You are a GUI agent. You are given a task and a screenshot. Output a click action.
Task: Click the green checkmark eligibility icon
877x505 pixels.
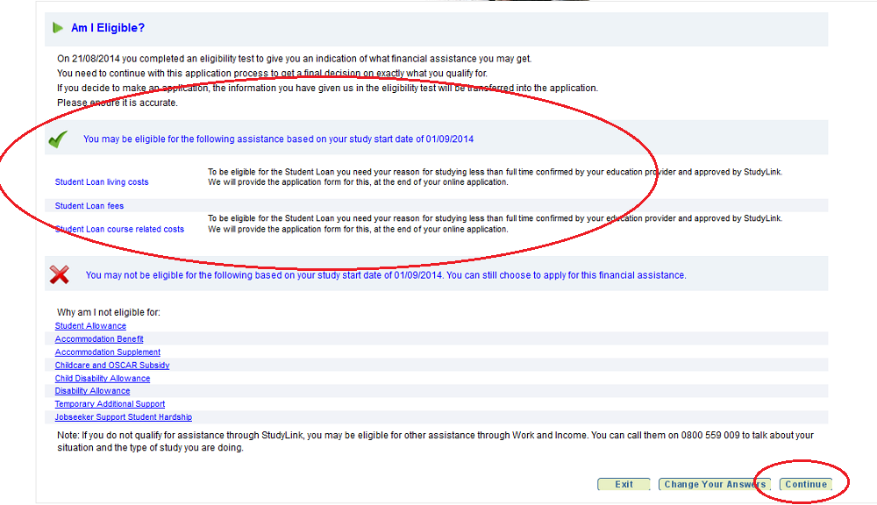tap(58, 139)
